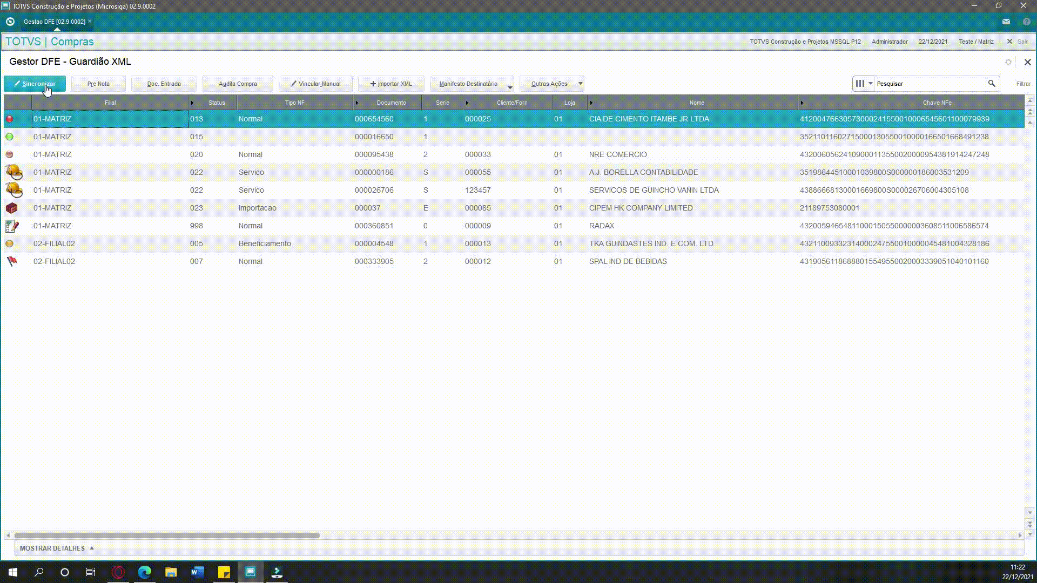1037x583 pixels.
Task: Click the Importar XML button
Action: (391, 84)
